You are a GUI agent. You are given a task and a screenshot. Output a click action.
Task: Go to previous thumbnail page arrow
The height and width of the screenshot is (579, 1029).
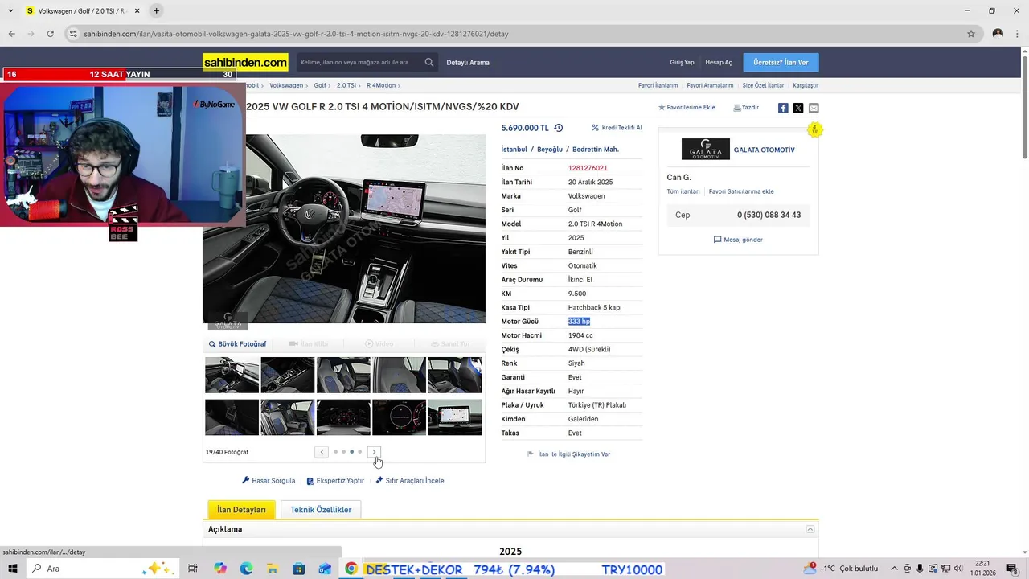coord(322,452)
